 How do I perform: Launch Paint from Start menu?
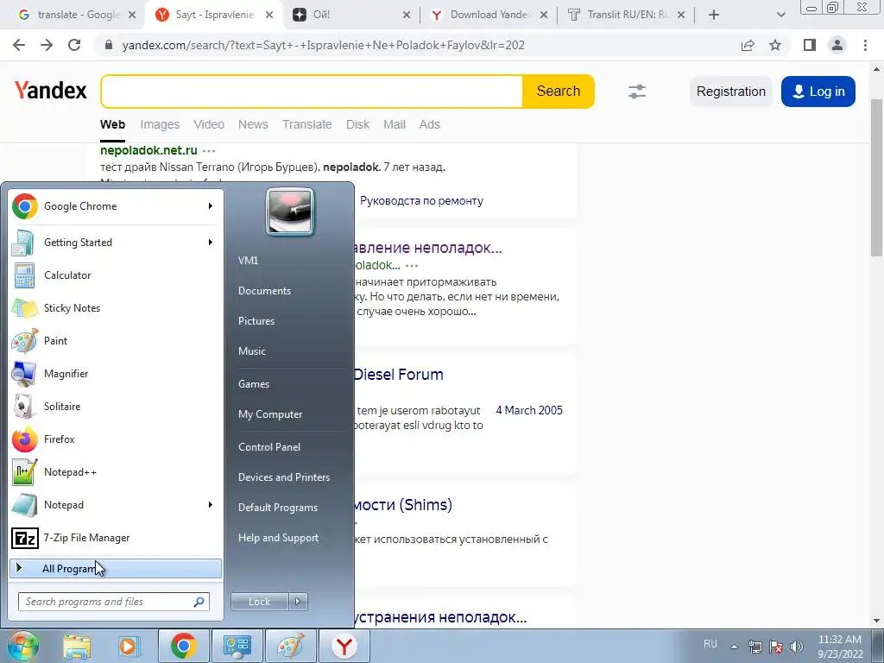(x=116, y=340)
